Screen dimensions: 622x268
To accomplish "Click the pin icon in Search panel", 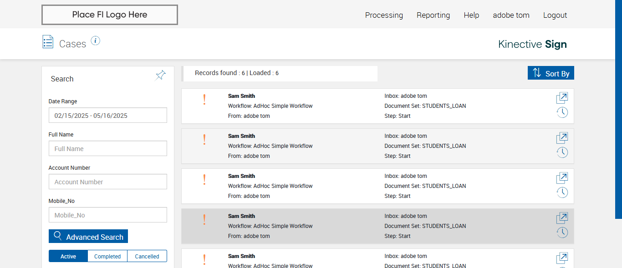I will [161, 75].
